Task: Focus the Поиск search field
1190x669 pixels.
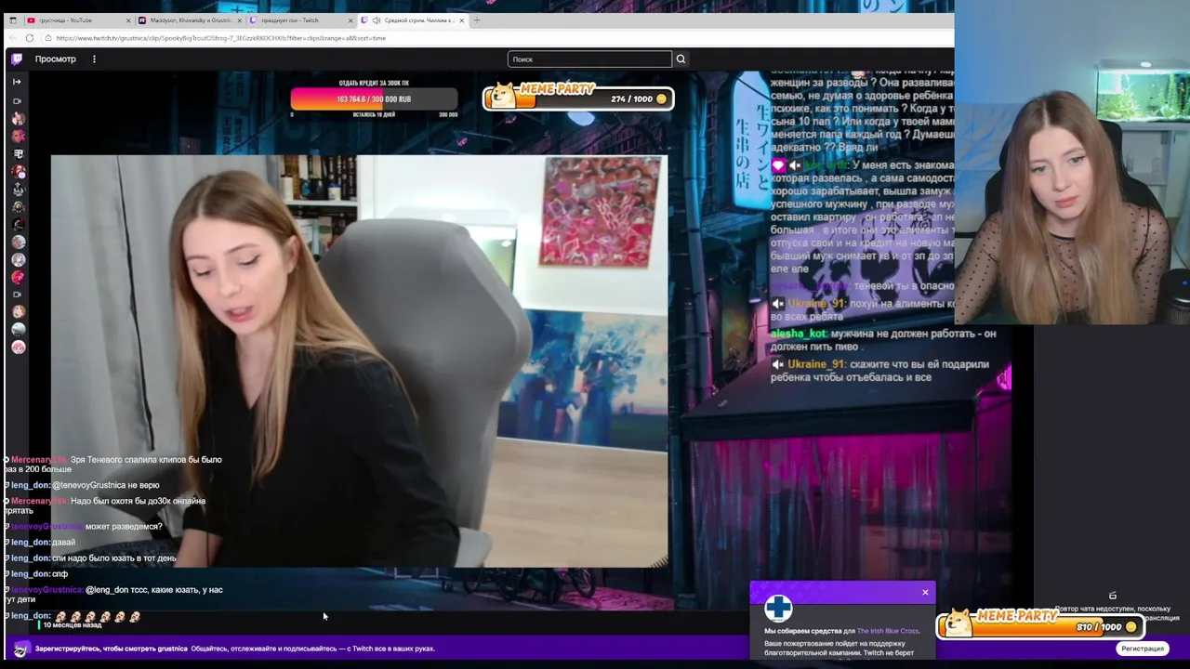Action: [589, 59]
